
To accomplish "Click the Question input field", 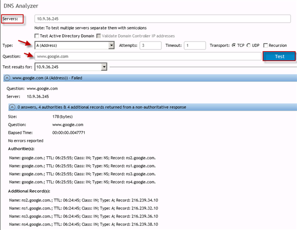I will click(148, 57).
